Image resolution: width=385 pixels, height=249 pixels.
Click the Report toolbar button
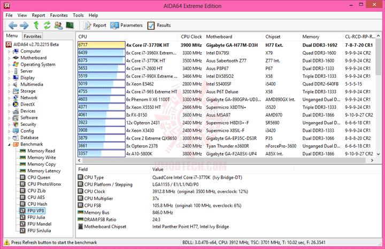click(95, 25)
